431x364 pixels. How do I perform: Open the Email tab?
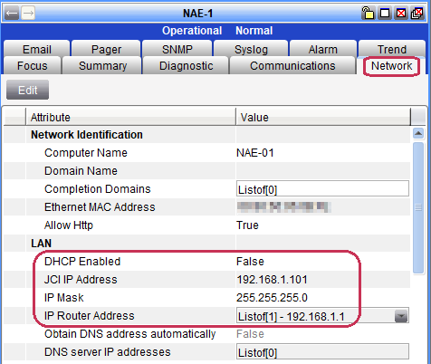pos(37,49)
